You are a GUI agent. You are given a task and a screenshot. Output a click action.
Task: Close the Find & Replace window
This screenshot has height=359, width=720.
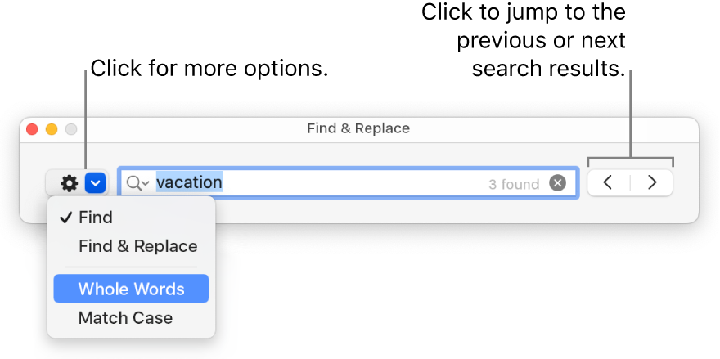pyautogui.click(x=33, y=129)
